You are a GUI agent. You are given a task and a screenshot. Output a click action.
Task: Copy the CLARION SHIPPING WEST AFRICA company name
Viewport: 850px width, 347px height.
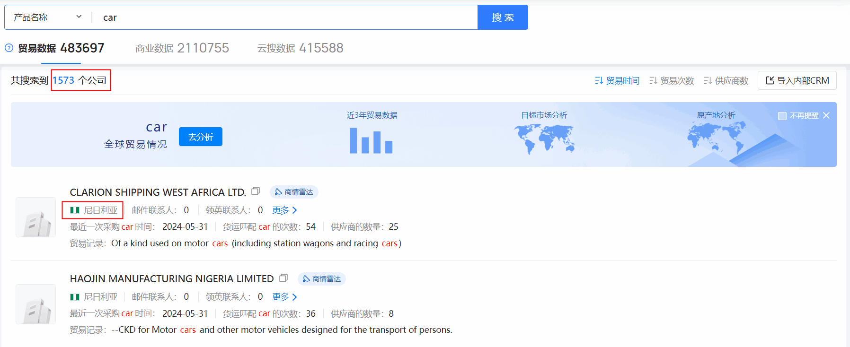256,191
